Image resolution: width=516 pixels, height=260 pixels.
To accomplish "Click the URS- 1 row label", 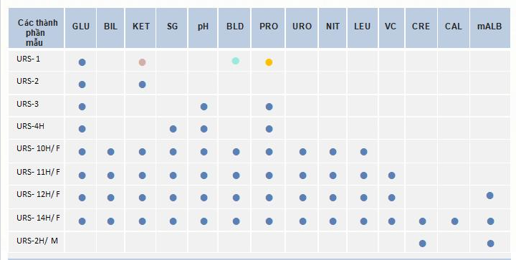I will point(28,59).
